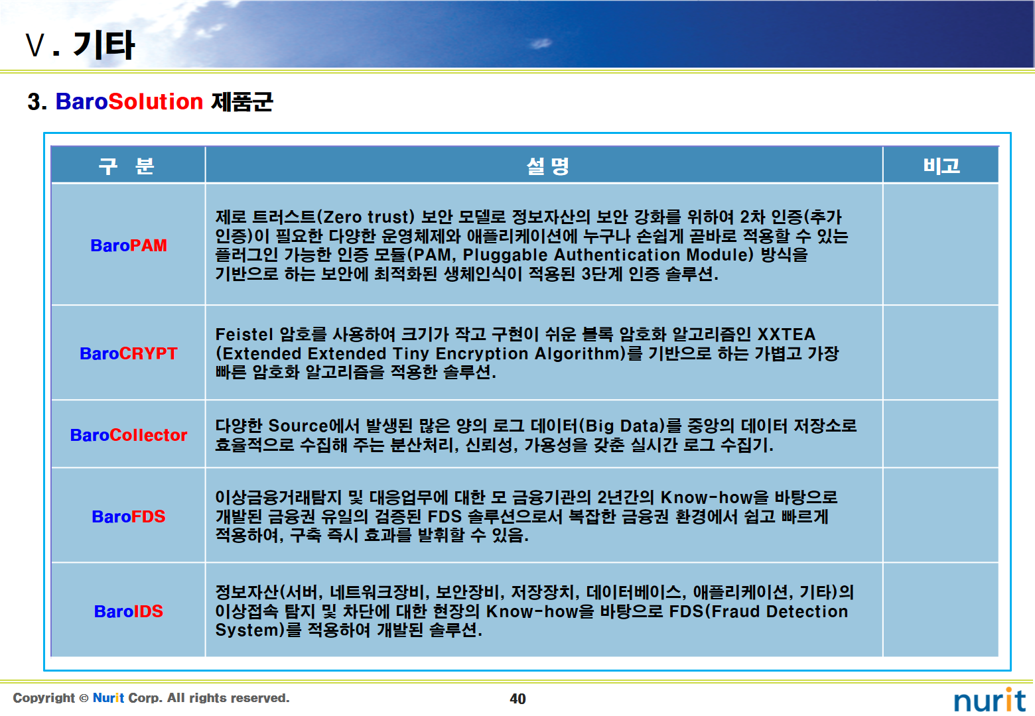This screenshot has width=1035, height=716.
Task: Click the BaroPAM description starting '제로 트러스트(Zero trust)'
Action: pos(531,245)
